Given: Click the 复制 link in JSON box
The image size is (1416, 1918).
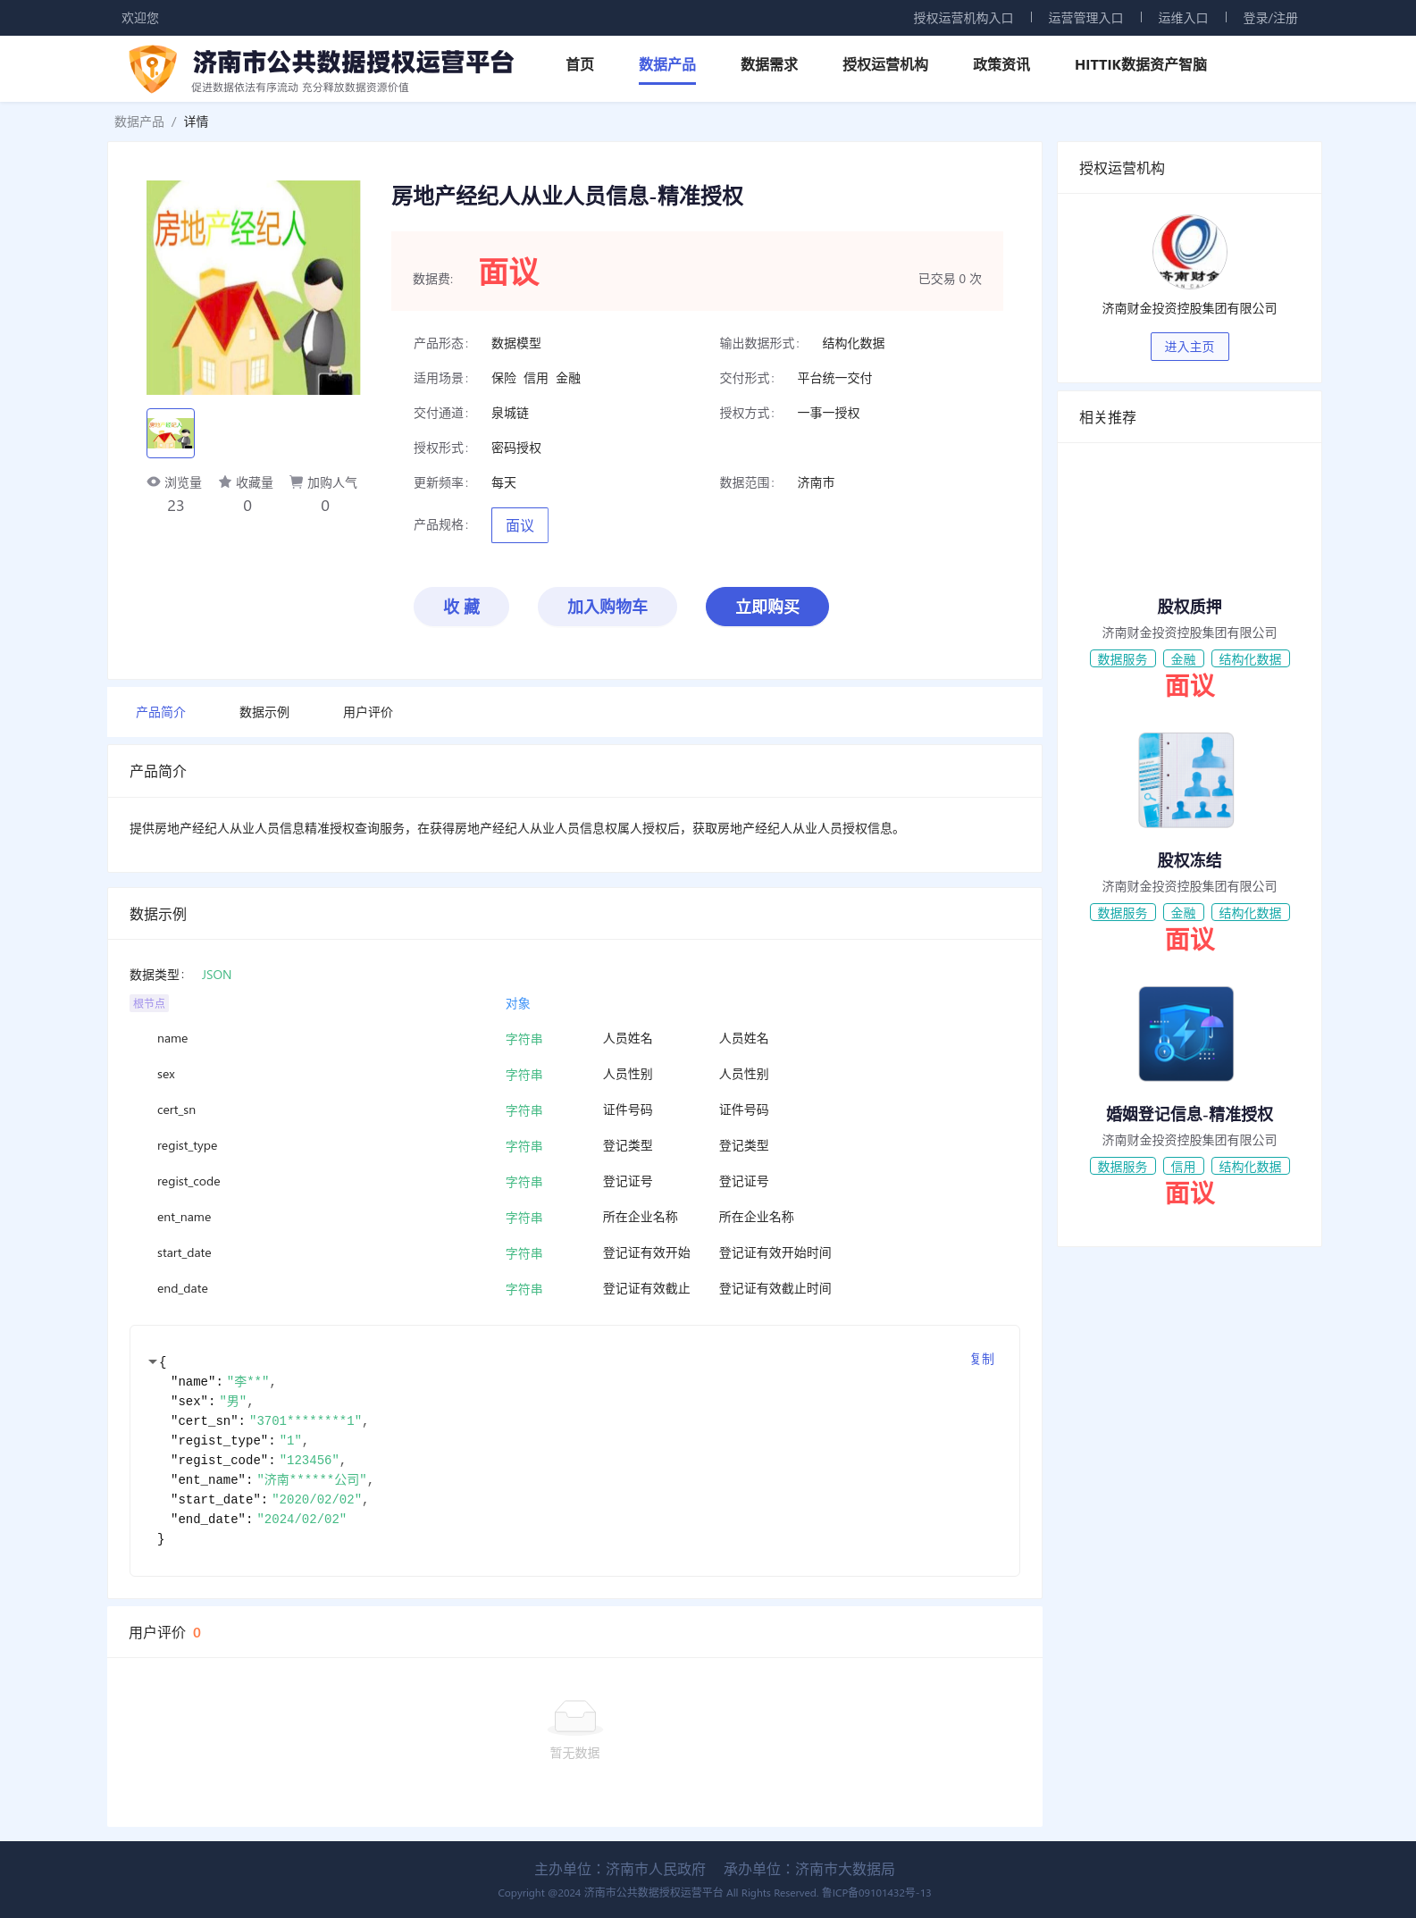Looking at the screenshot, I should (x=982, y=1359).
